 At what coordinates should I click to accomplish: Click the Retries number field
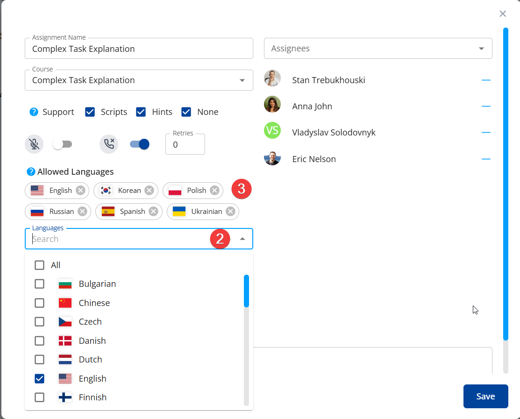click(x=185, y=145)
